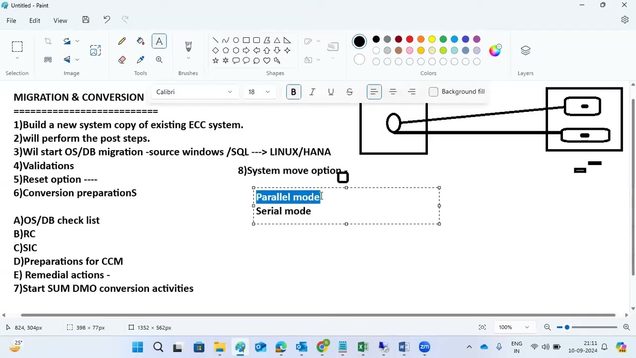Expand the Rotate options dropdown arrow
636x358 pixels.
(x=77, y=41)
